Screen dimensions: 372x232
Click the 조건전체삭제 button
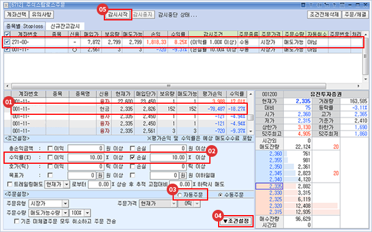324,15
